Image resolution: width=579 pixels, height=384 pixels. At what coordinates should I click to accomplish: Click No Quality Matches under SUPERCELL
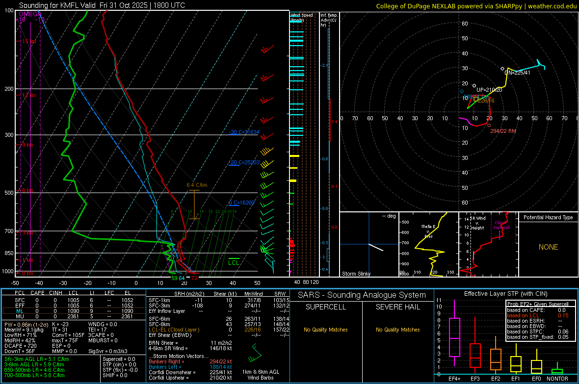[326, 330]
